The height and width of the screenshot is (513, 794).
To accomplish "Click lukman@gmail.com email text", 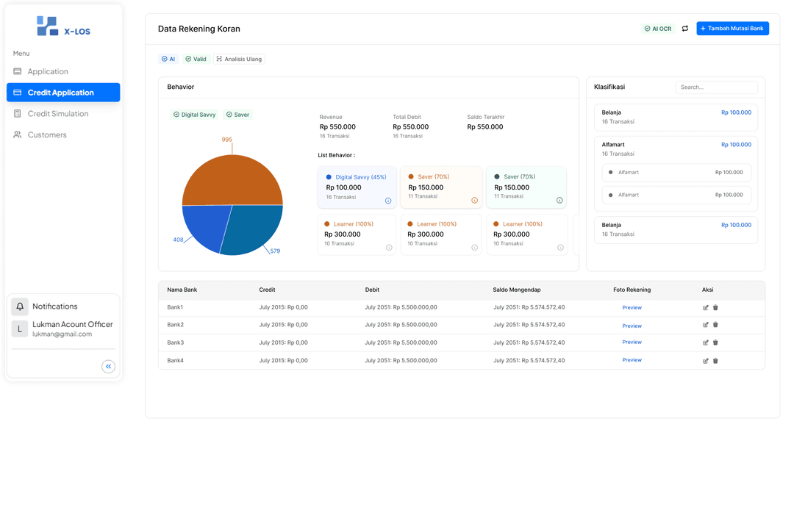I will coord(62,334).
